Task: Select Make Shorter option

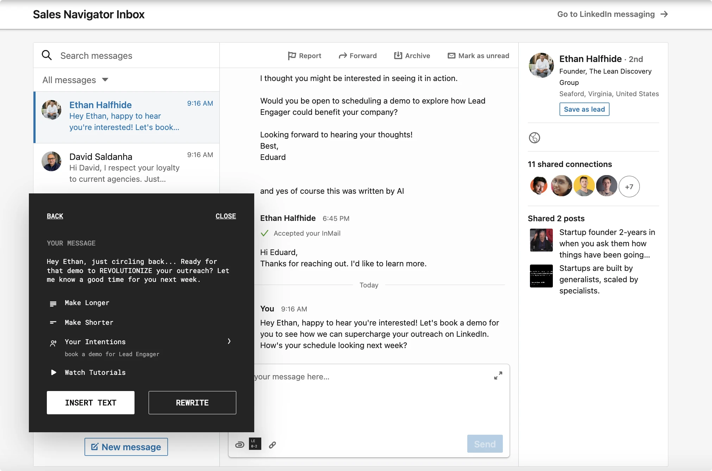Action: (x=89, y=322)
